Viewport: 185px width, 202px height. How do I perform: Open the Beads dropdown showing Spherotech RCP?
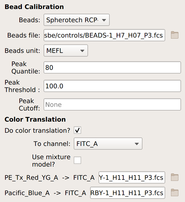pos(77,20)
